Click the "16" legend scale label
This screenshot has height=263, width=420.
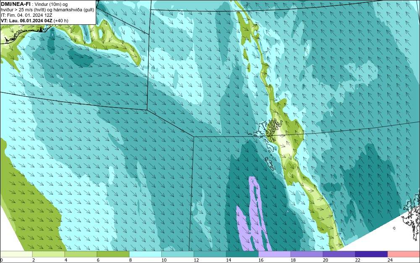click(261, 260)
